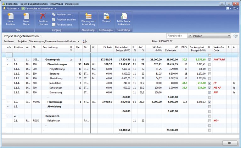Click the Kopieren von icon

coord(53,14)
